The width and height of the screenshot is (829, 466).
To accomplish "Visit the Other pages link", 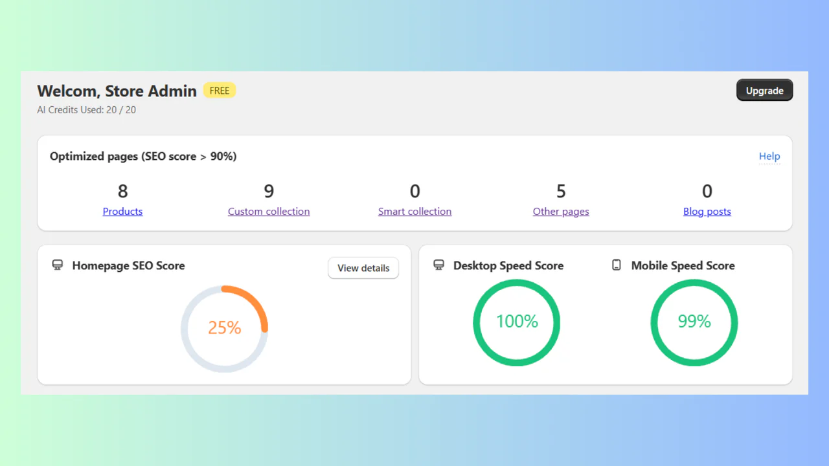I will click(561, 212).
